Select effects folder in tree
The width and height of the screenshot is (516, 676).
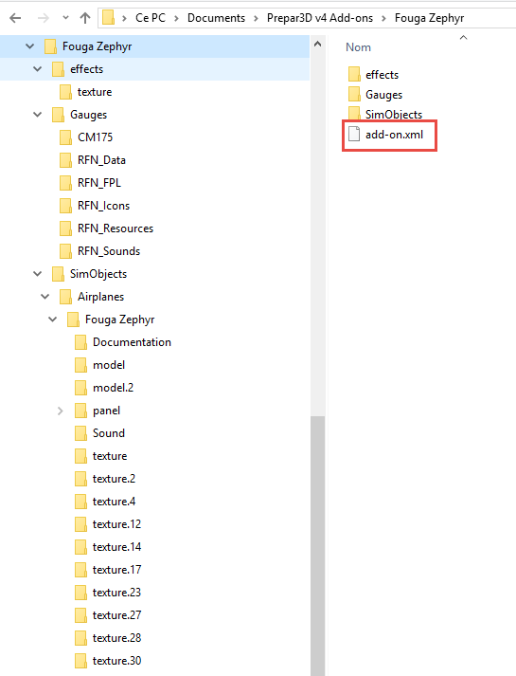(x=86, y=69)
